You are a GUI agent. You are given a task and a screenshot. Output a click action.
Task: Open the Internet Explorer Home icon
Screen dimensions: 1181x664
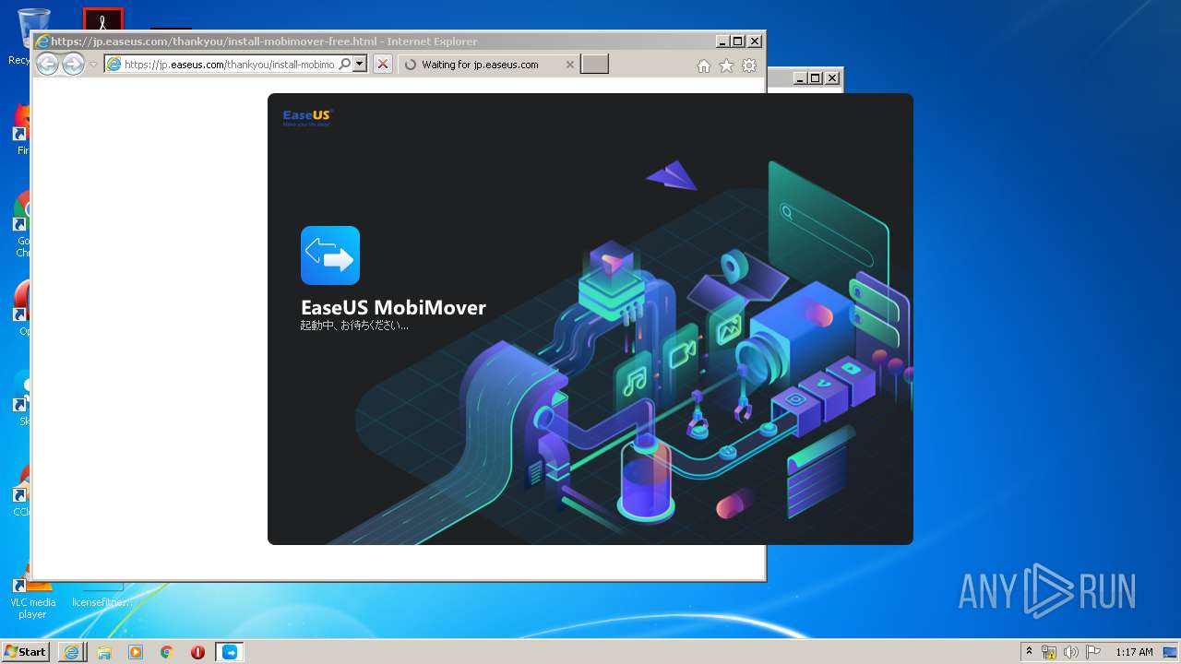coord(704,65)
